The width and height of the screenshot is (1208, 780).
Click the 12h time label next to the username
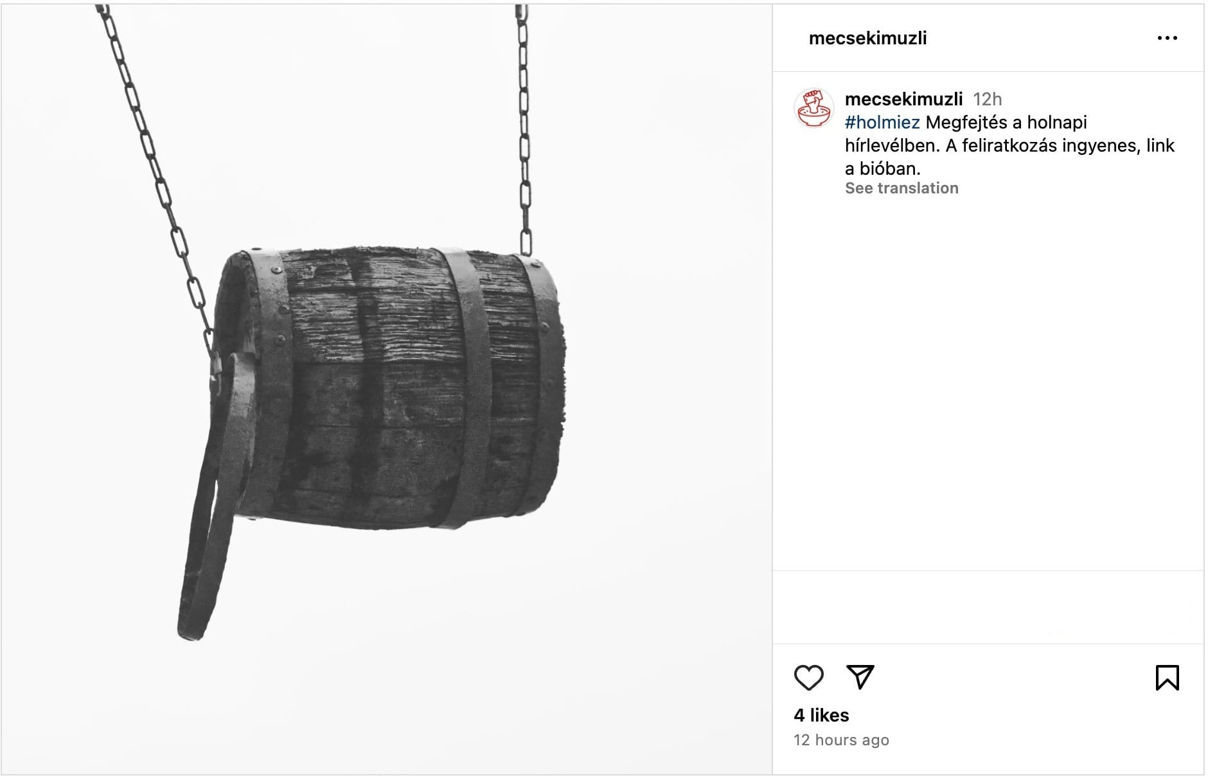pos(987,99)
